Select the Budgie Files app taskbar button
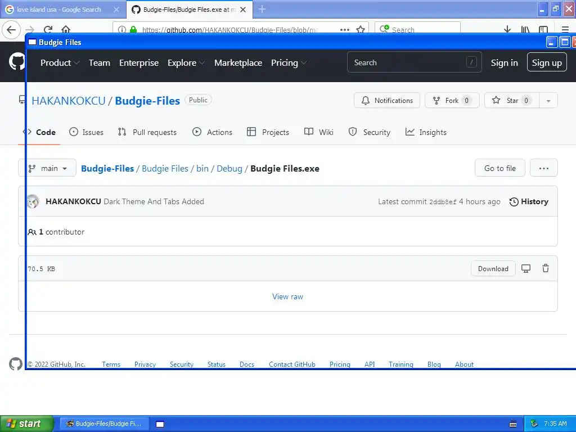 [x=160, y=424]
